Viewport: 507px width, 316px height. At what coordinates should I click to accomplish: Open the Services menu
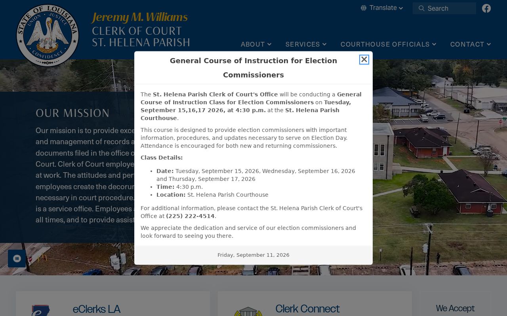pos(306,44)
